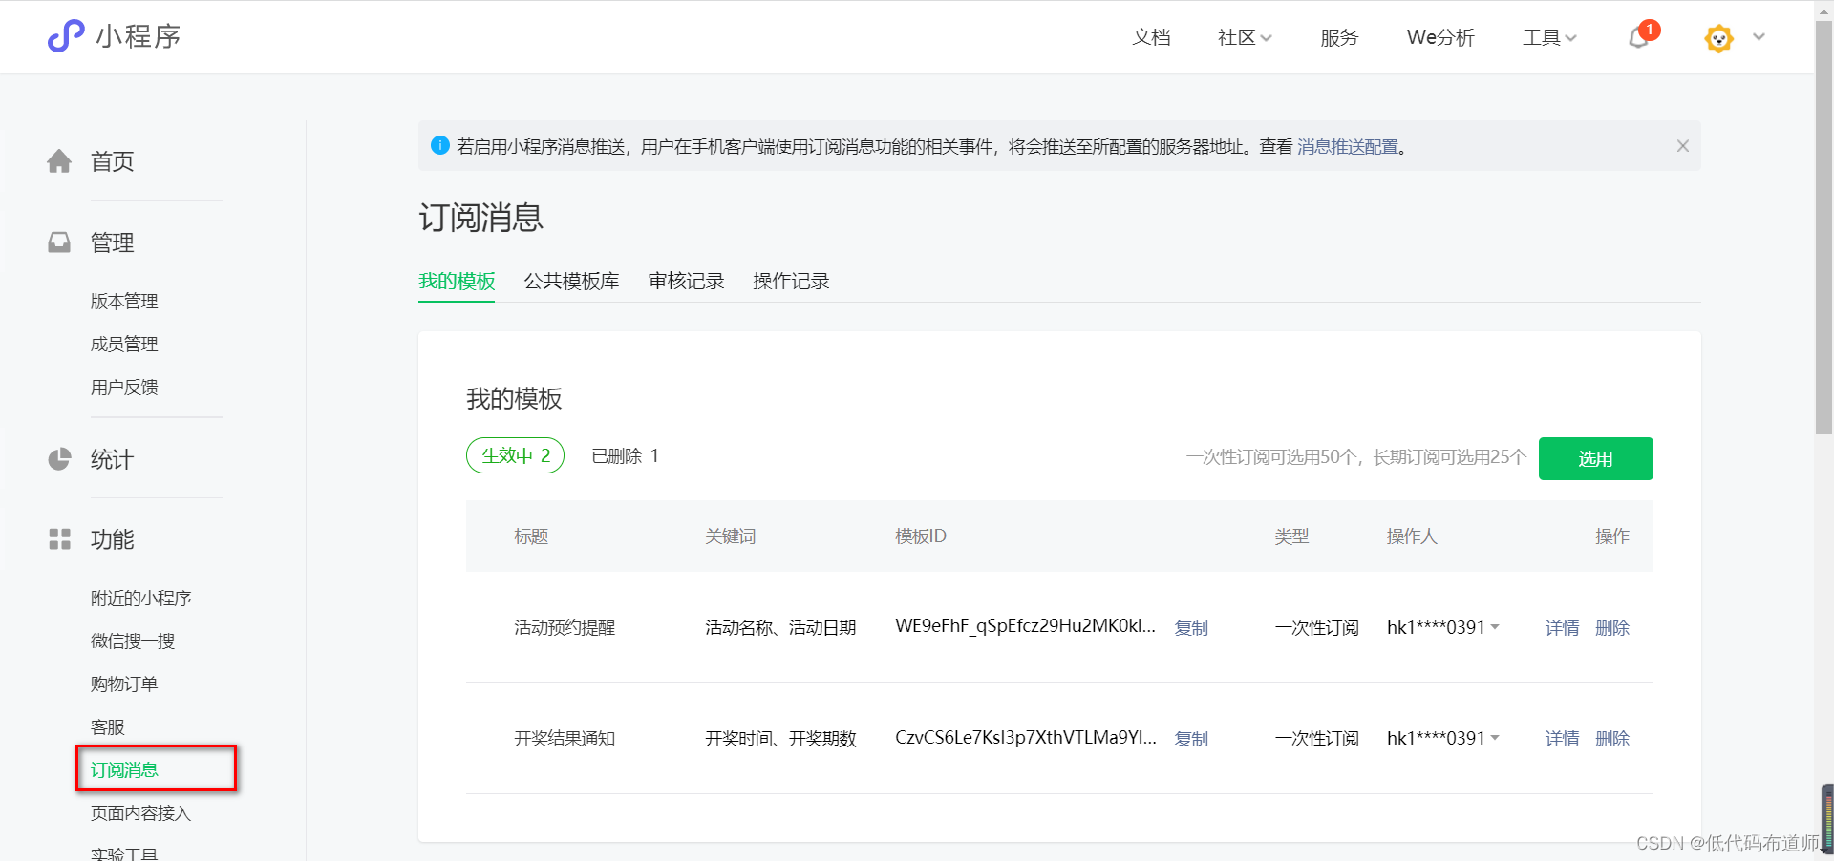Click the page vertical scrollbar
The width and height of the screenshot is (1834, 861).
pyautogui.click(x=1823, y=229)
